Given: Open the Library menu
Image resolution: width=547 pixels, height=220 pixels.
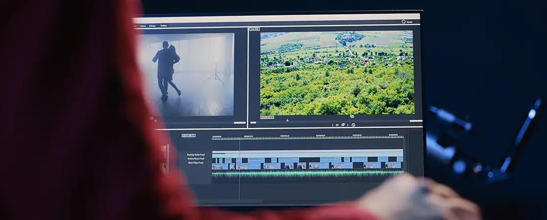Looking at the screenshot, I should point(152,26).
